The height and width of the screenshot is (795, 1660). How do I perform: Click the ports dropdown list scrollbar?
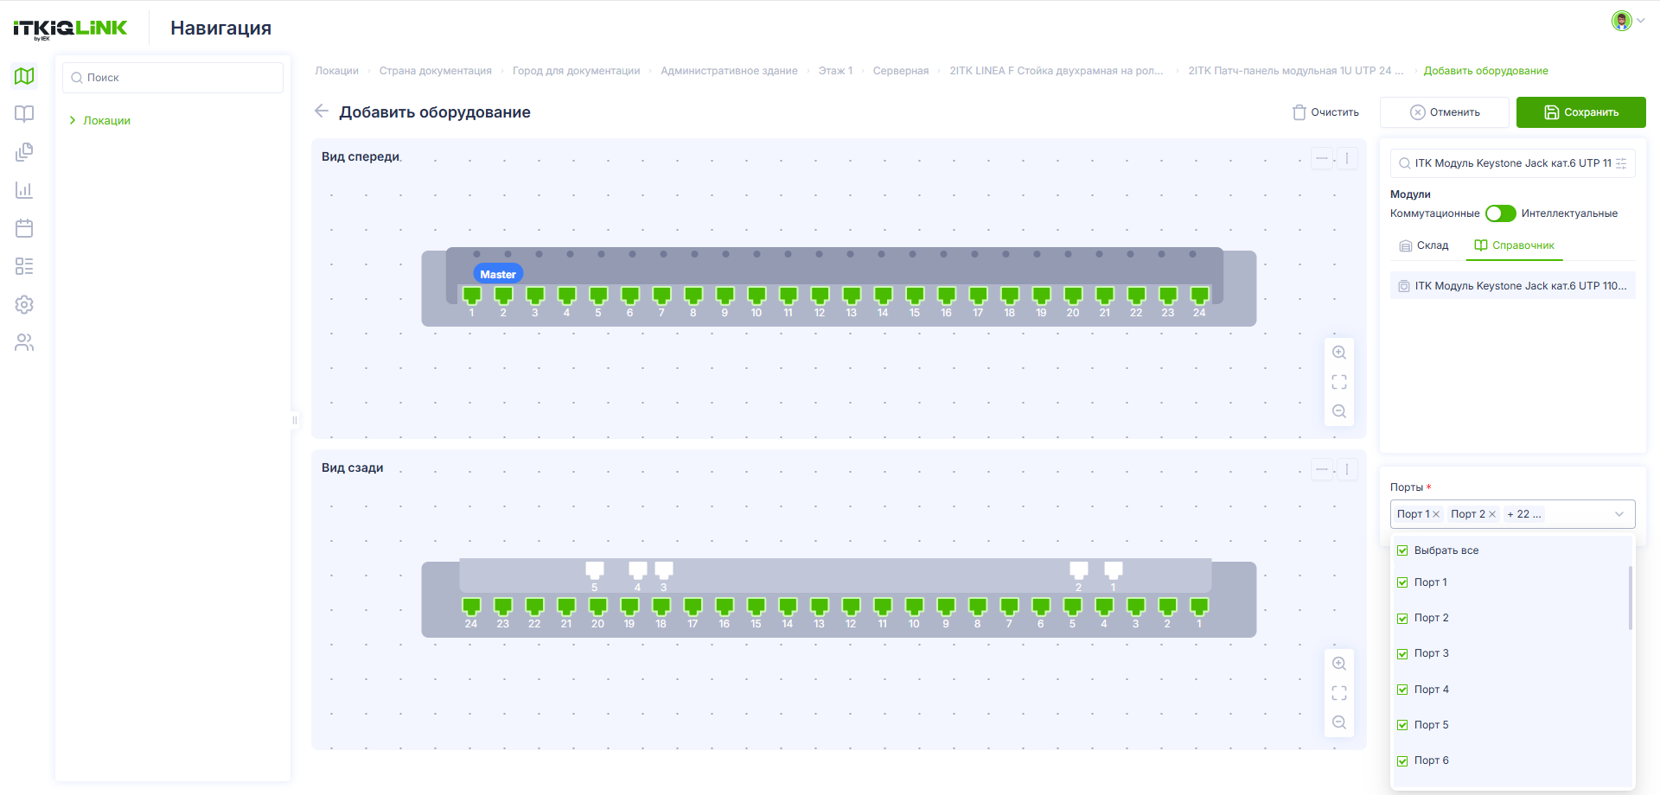coord(1631,598)
